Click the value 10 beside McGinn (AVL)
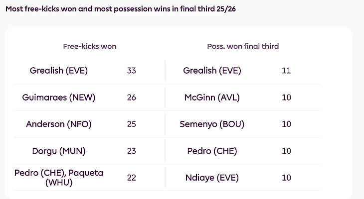Viewport: 364px width, 199px height. (x=286, y=98)
